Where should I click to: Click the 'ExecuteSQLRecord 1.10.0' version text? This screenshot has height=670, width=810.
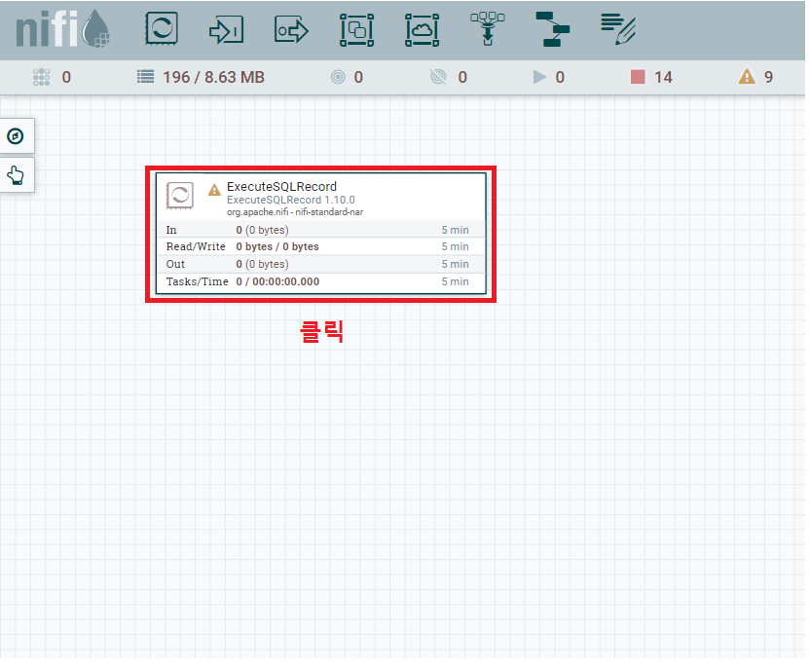(291, 200)
